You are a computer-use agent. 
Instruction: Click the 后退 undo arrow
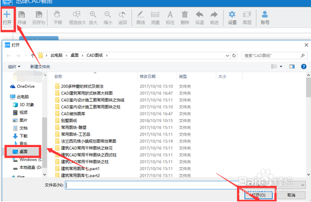pyautogui.click(x=199, y=18)
